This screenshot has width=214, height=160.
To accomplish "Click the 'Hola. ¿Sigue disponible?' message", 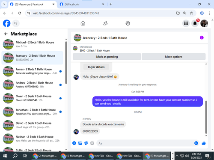I will click(x=100, y=76).
